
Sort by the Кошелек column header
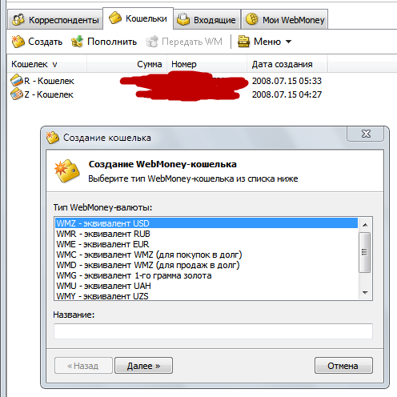(x=46, y=64)
